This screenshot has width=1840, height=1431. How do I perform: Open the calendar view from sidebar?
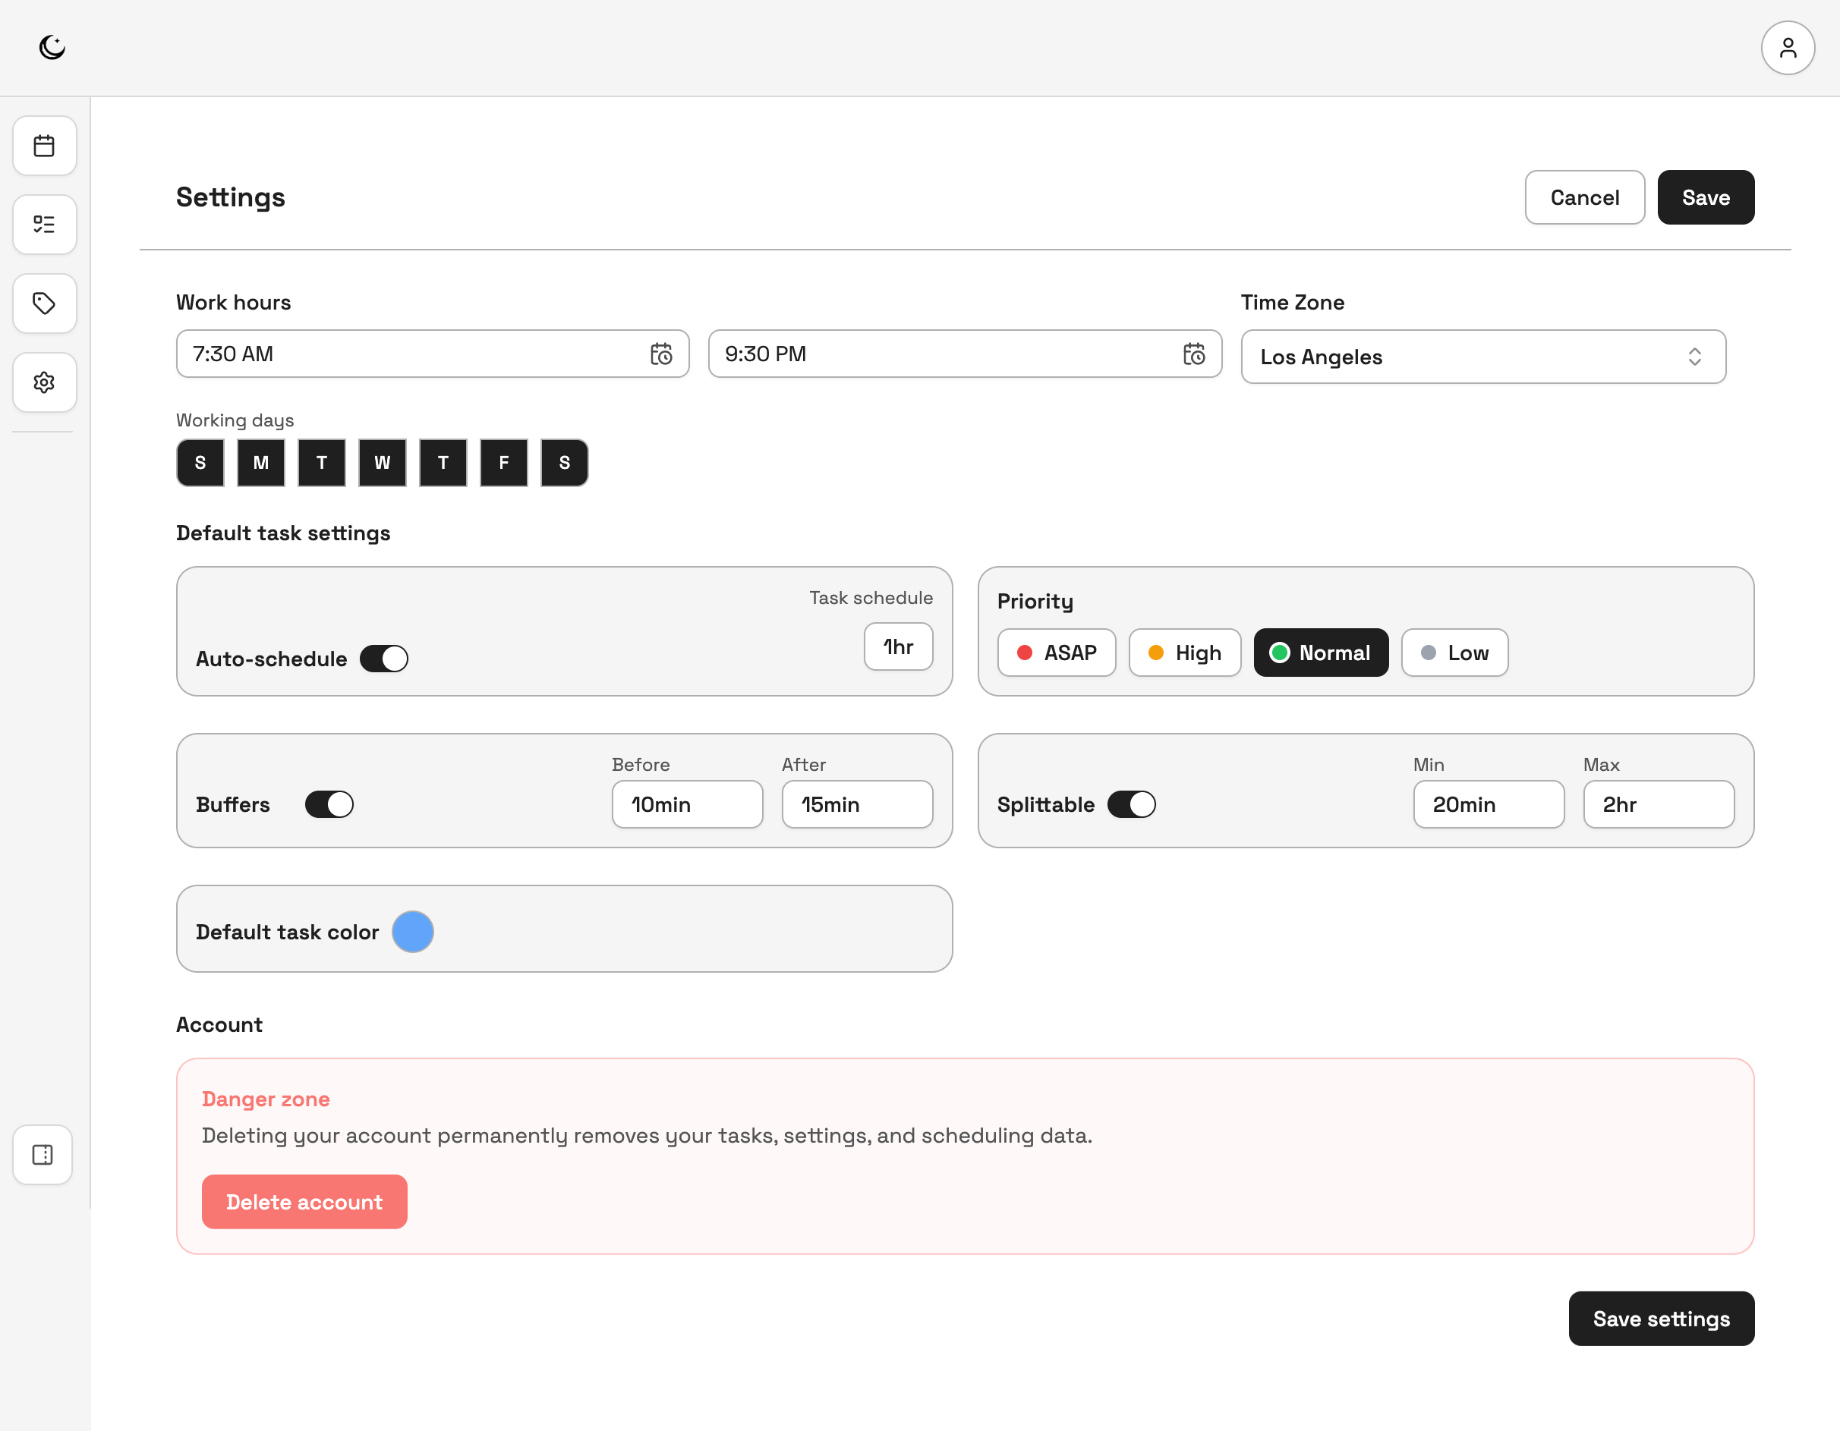coord(45,146)
